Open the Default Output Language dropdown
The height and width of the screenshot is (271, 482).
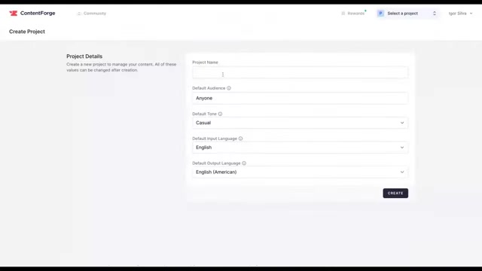pyautogui.click(x=300, y=172)
